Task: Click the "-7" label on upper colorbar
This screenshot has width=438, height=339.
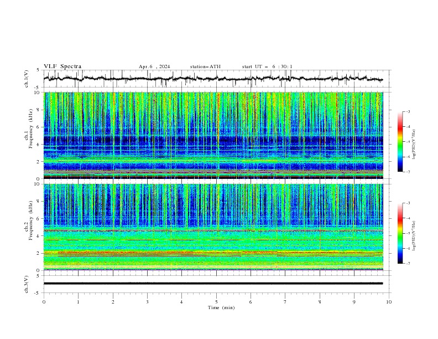Action: click(408, 172)
